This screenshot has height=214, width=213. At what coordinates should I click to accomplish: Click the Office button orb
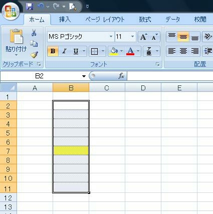point(11,11)
